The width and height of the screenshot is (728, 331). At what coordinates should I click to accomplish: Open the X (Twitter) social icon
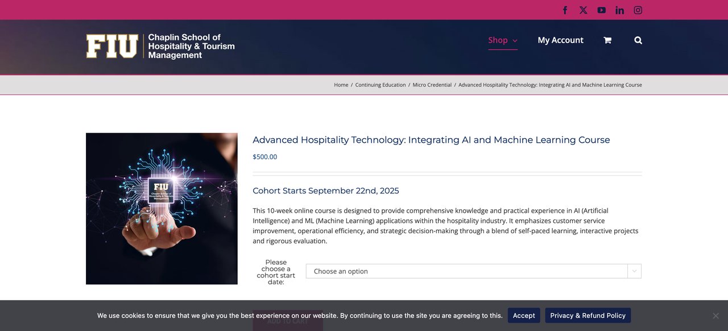click(x=583, y=10)
